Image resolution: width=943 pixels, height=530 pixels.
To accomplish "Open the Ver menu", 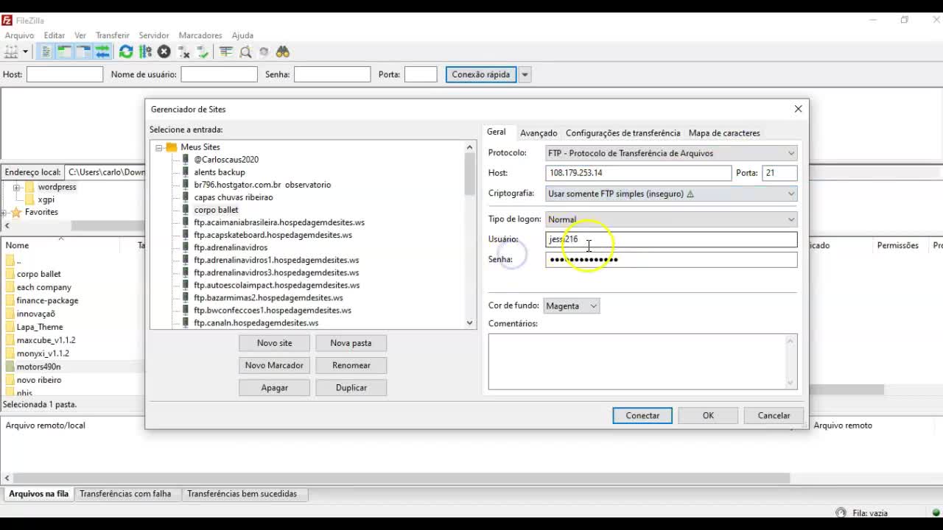I will pos(80,35).
